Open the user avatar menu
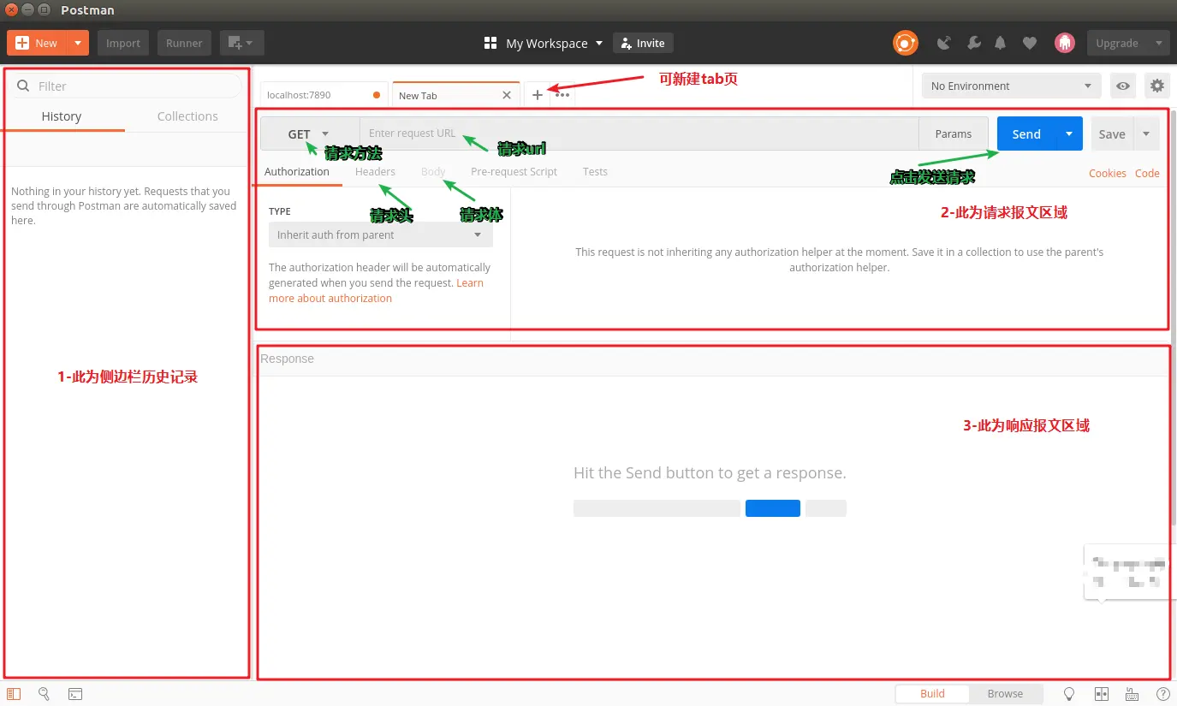 click(1064, 43)
